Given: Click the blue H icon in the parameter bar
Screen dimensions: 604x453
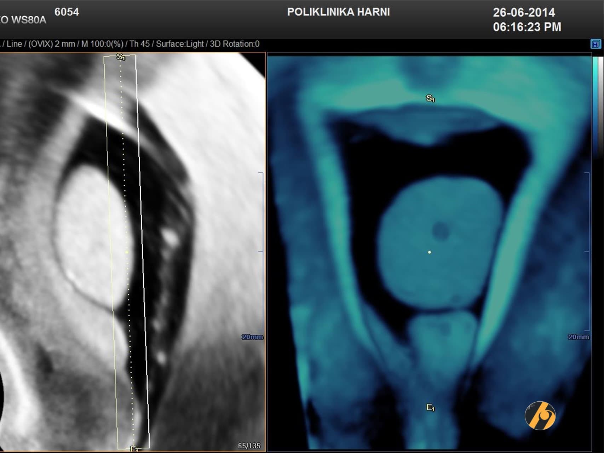Looking at the screenshot, I should tap(596, 44).
